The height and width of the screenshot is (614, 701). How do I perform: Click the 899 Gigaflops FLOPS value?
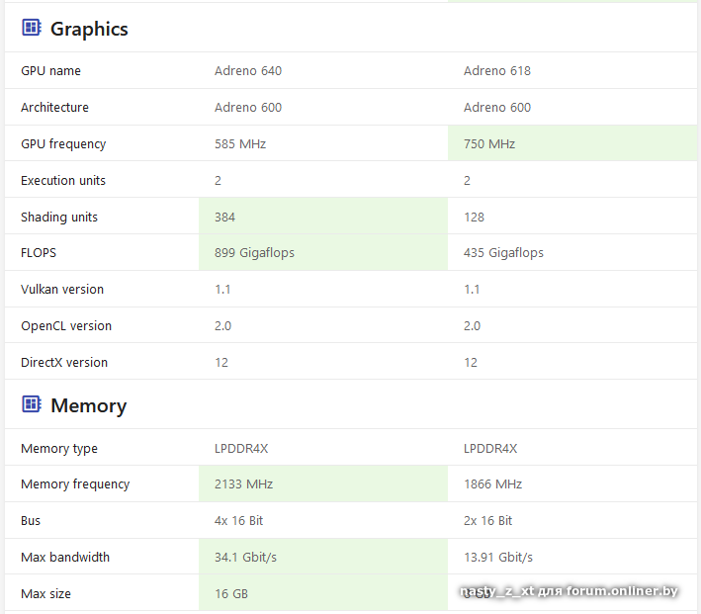point(254,253)
